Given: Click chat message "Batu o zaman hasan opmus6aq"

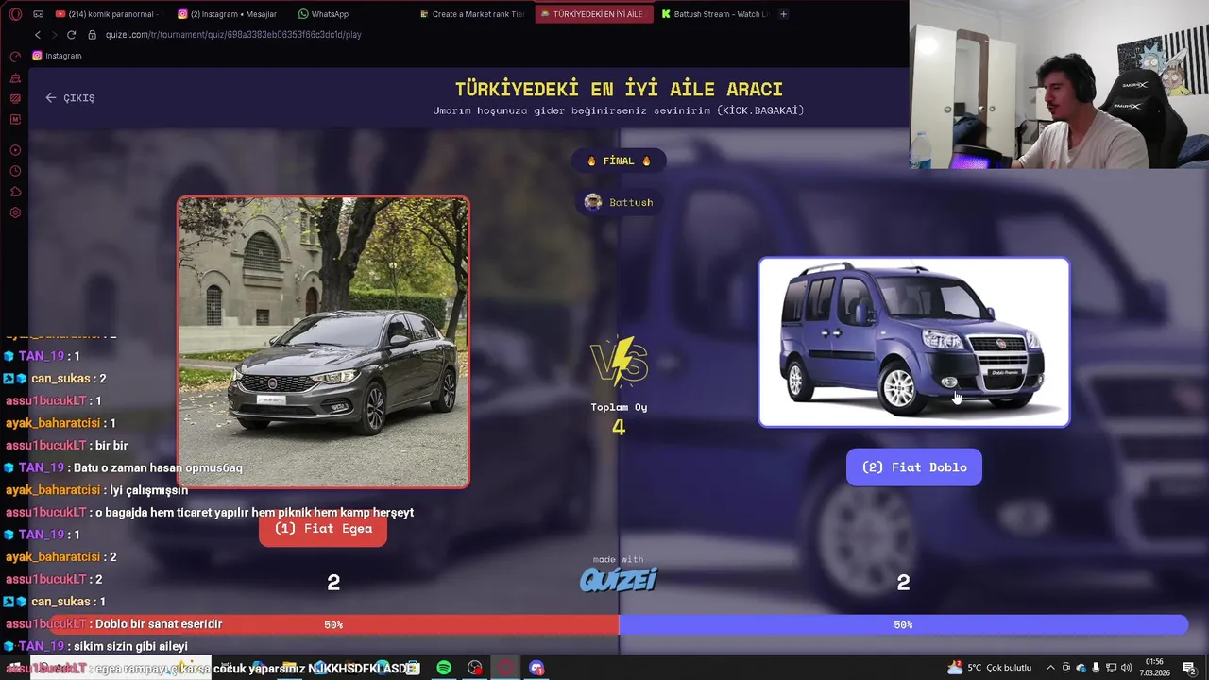Looking at the screenshot, I should tap(158, 467).
